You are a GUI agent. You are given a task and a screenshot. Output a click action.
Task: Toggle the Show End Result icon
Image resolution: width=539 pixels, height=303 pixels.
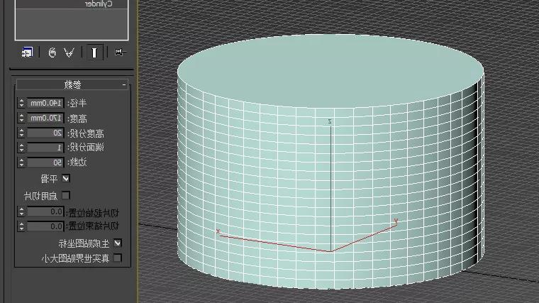pos(94,52)
